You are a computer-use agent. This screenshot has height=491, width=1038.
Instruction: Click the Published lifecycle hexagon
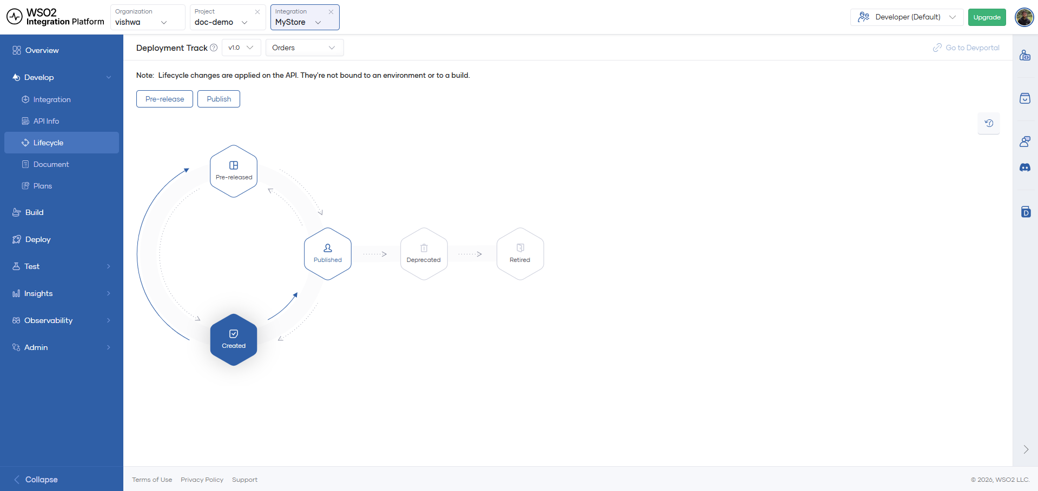tap(328, 254)
